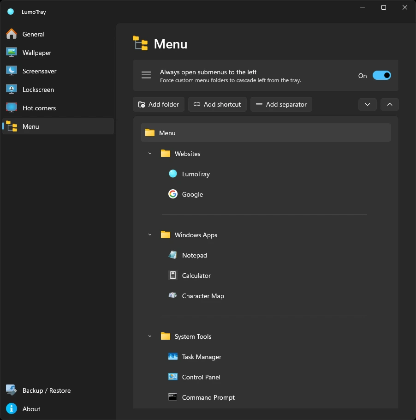Click the Hot corners monitor icon
The image size is (416, 420).
(12, 108)
